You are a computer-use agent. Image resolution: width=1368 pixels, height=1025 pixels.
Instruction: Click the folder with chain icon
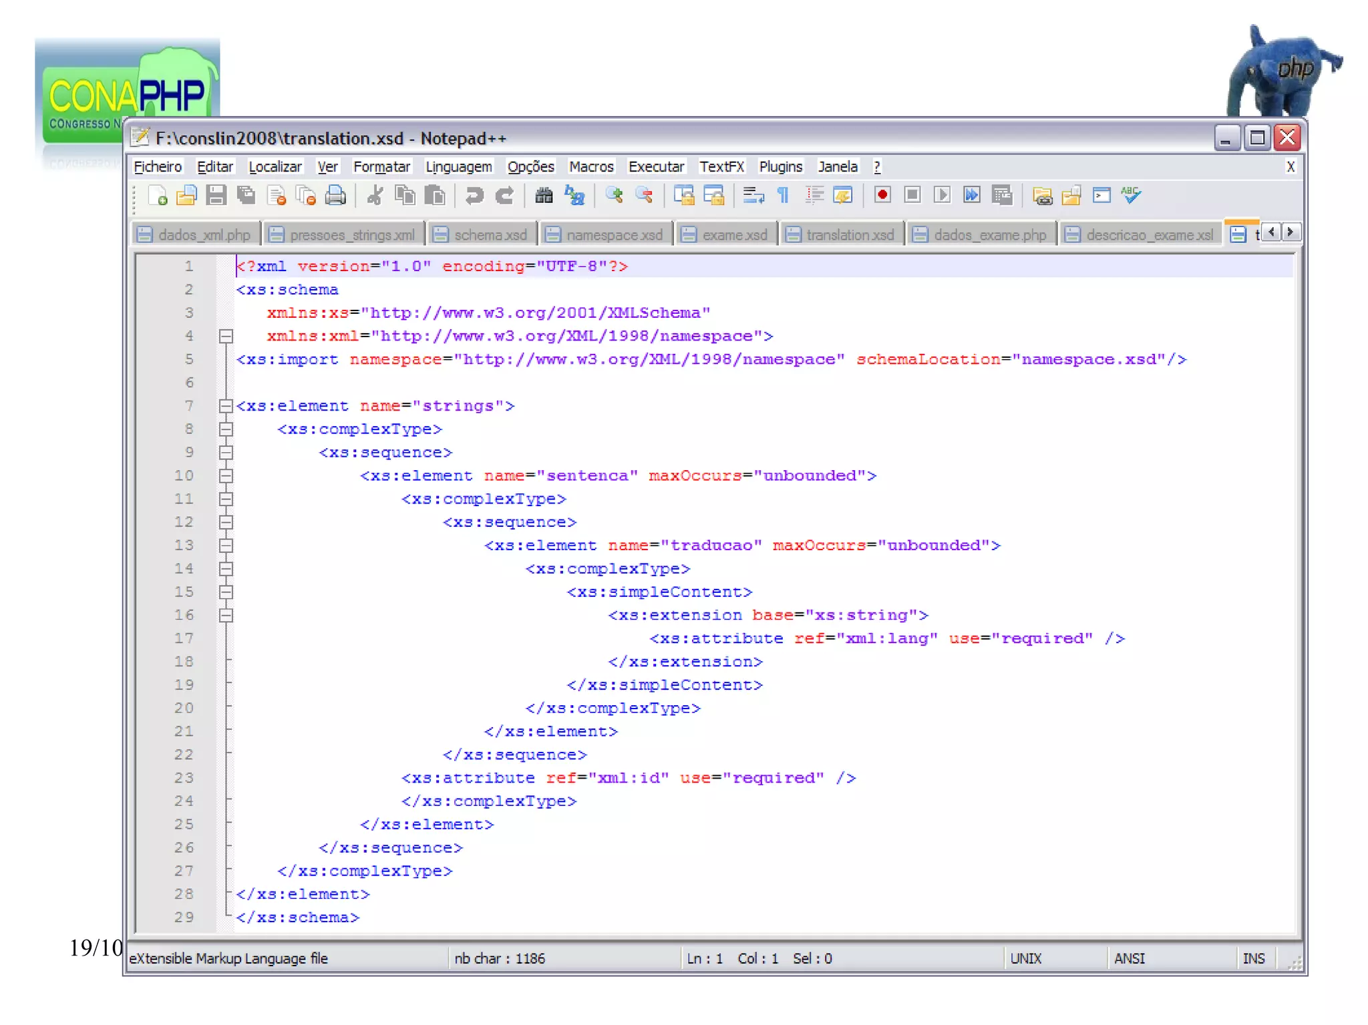[1042, 196]
